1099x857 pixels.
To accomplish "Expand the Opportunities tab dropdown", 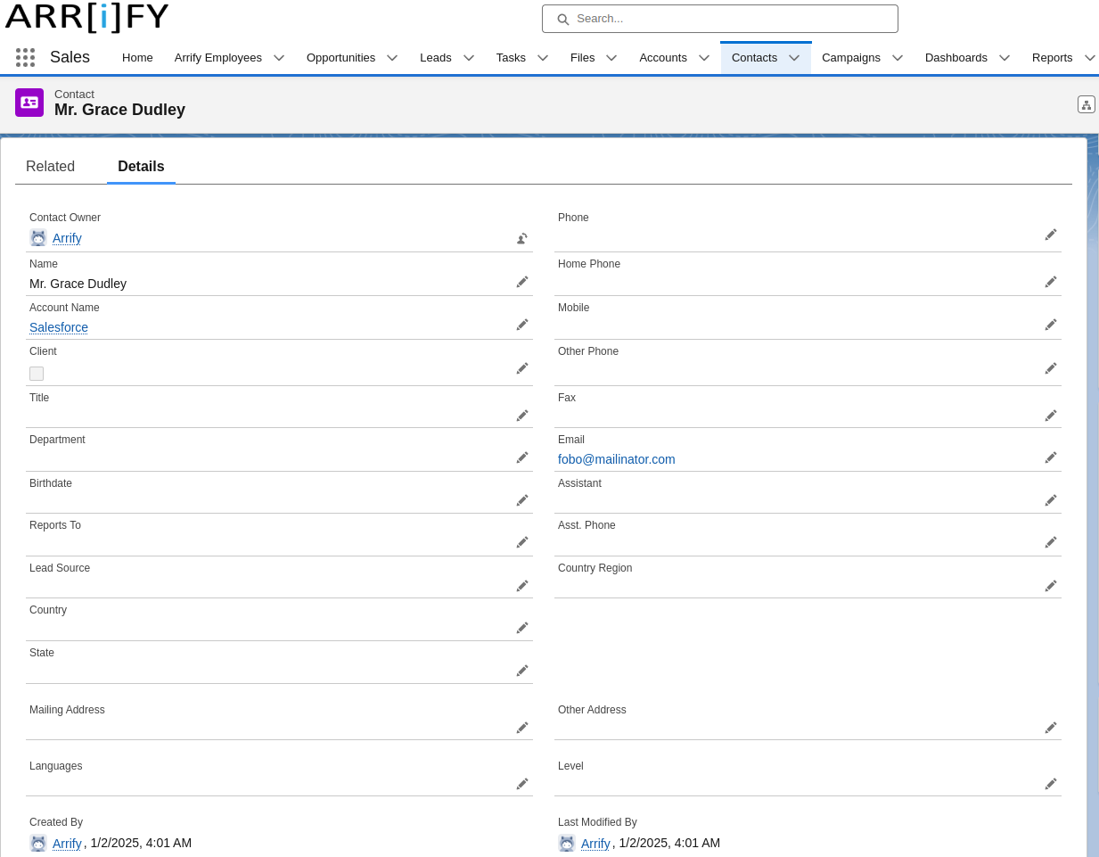I will pyautogui.click(x=392, y=57).
